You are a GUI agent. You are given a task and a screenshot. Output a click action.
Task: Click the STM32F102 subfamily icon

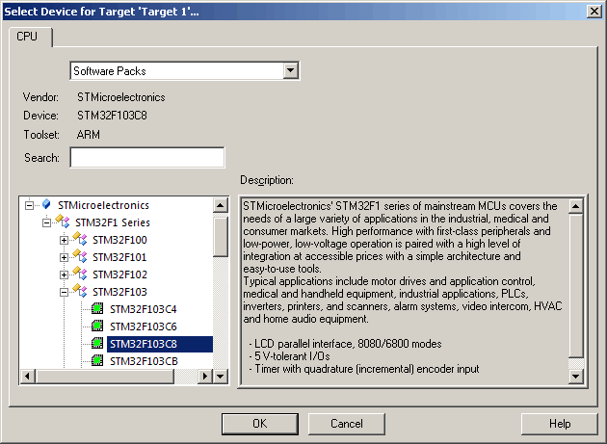(81, 274)
